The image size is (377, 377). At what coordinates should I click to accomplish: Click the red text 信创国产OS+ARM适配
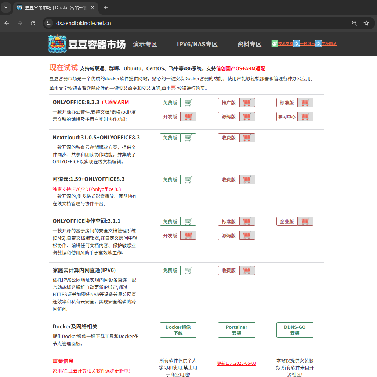coord(241,68)
